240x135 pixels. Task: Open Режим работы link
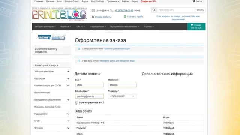(x=103, y=17)
